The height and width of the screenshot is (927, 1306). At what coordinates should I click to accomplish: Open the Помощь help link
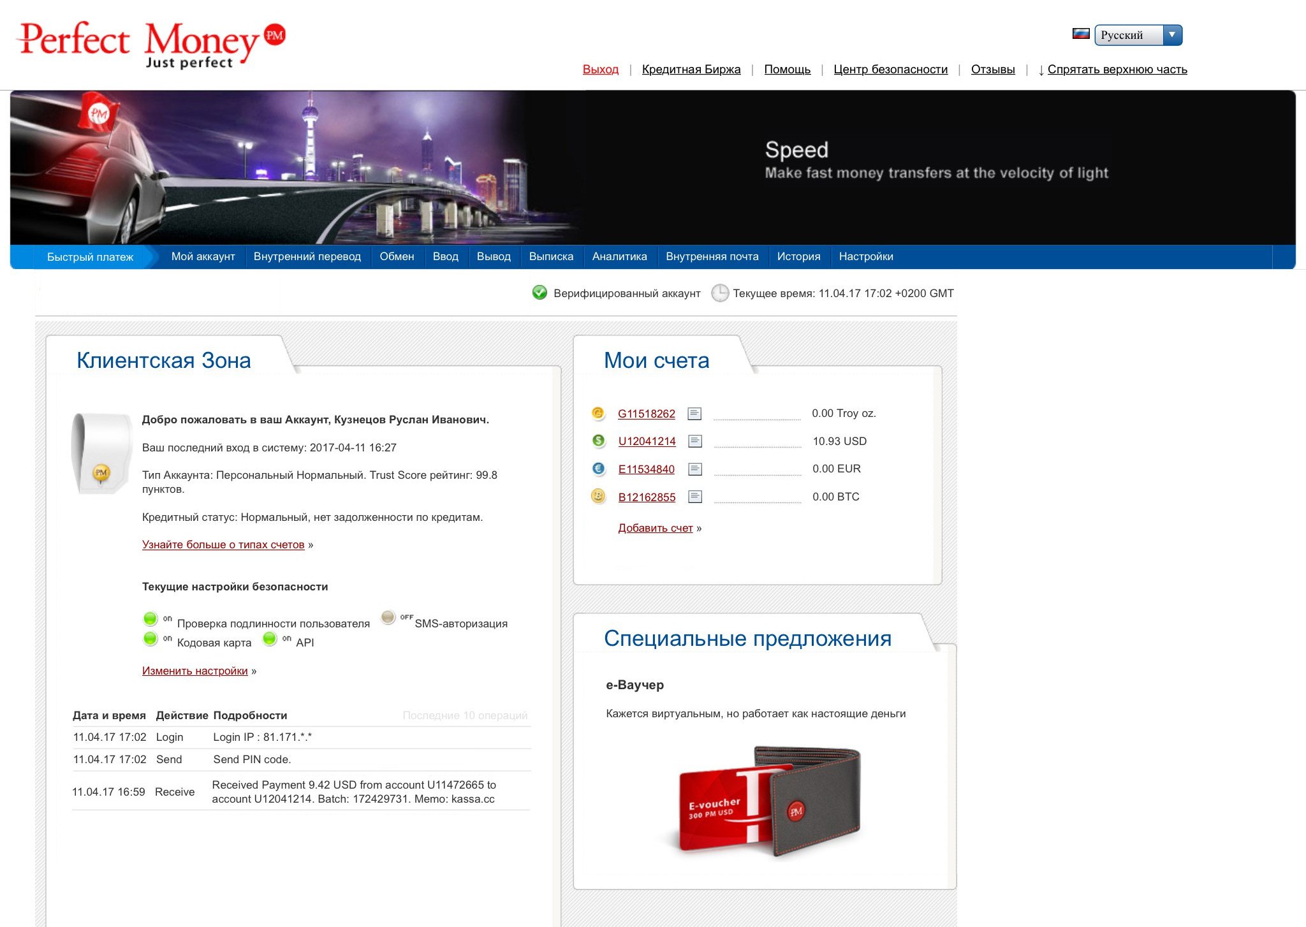788,69
